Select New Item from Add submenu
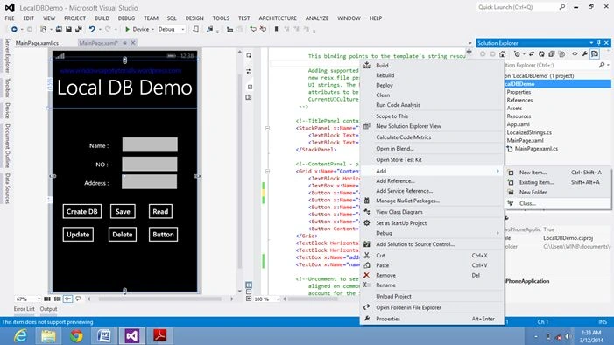 (558, 172)
